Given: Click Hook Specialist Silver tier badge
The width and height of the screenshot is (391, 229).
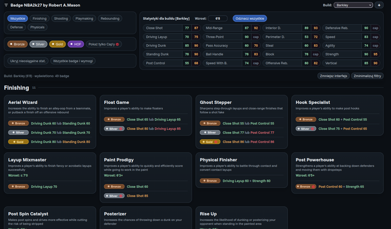Looking at the screenshot, I should (306, 129).
